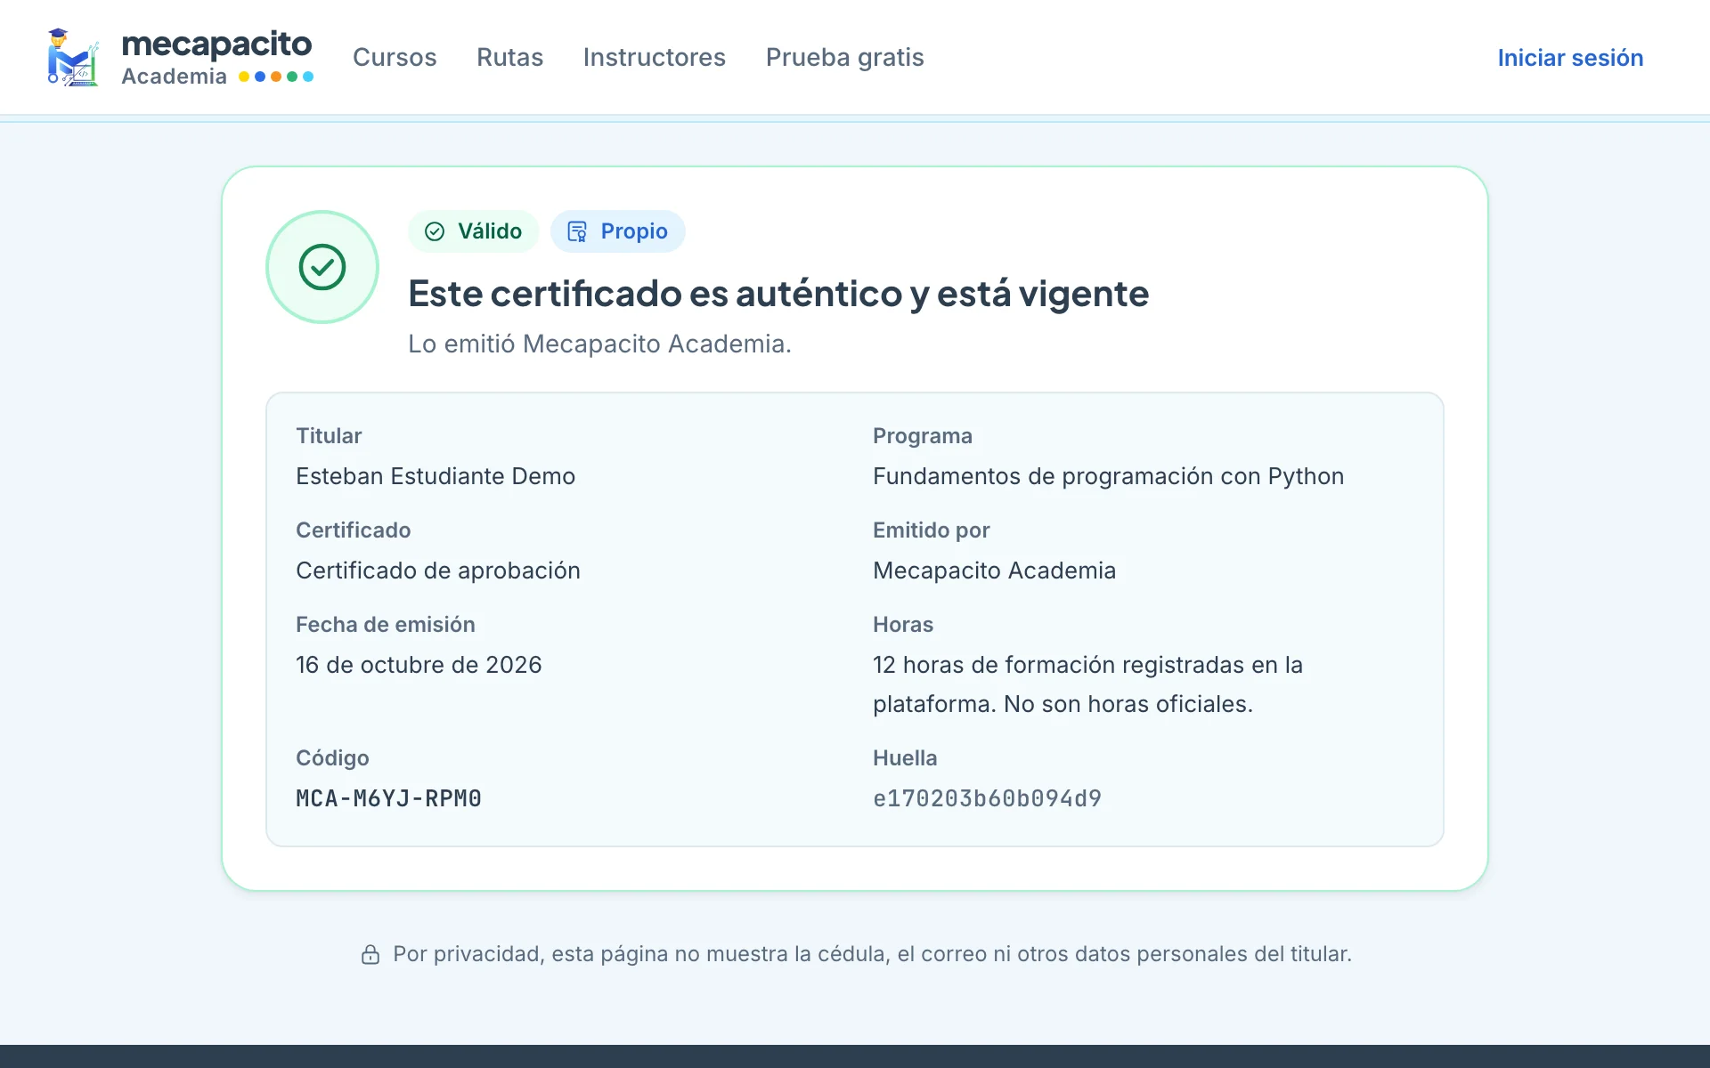Click the 'Titular' field label

[329, 436]
